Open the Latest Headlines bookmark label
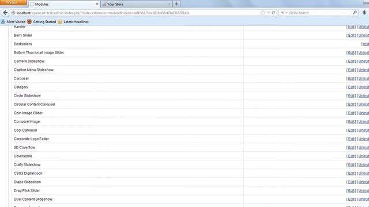Viewport: 369px width, 207px height. tap(76, 22)
